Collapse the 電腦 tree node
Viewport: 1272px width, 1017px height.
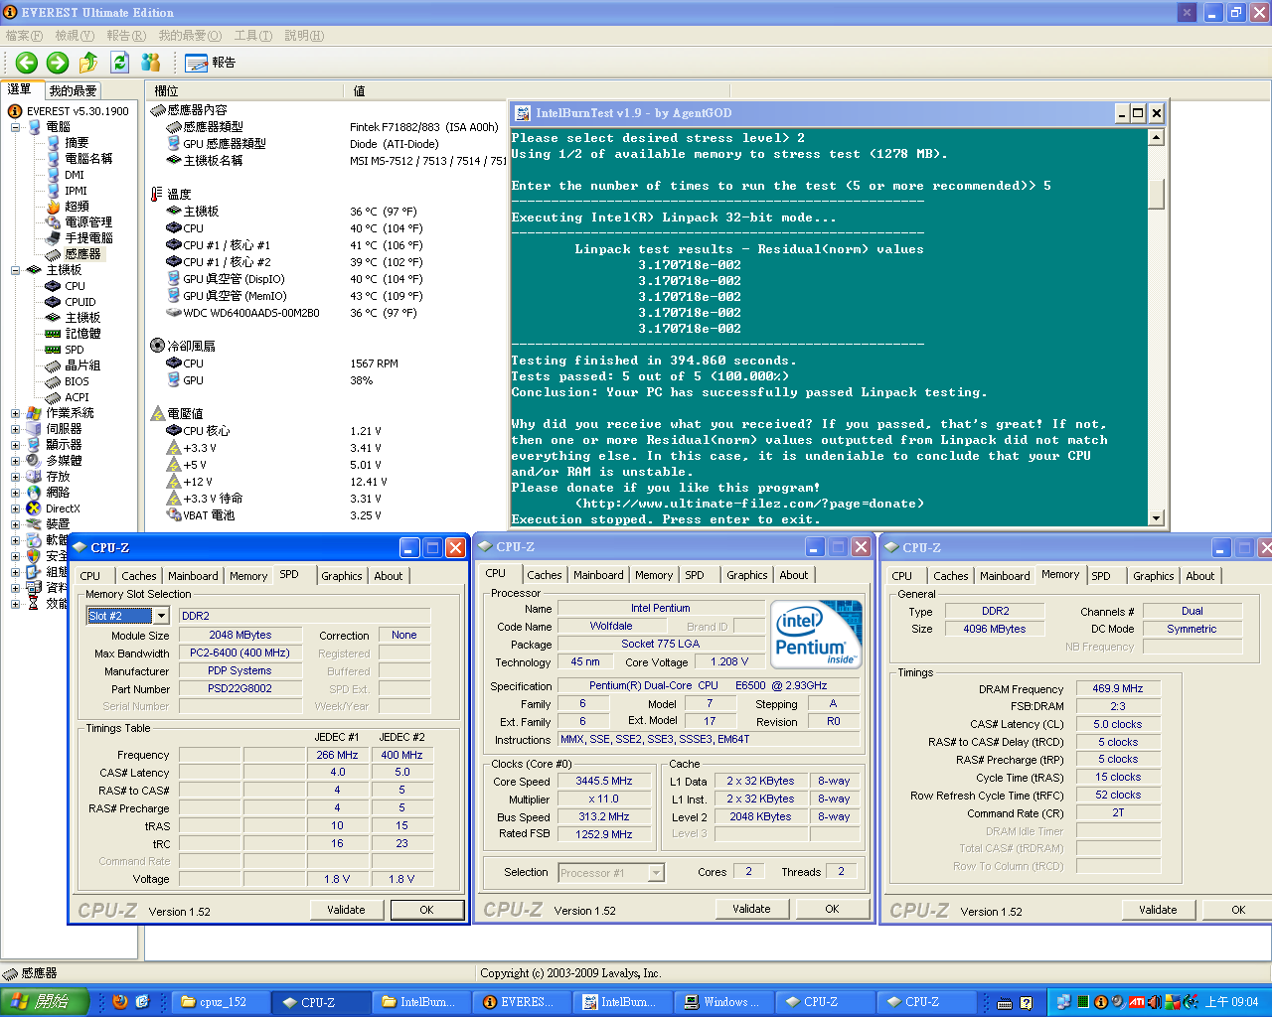pos(15,127)
